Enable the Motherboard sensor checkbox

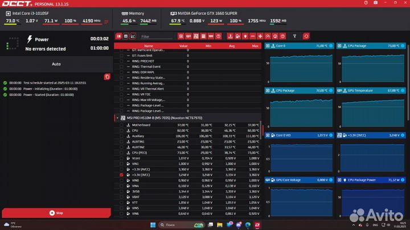coord(121,124)
